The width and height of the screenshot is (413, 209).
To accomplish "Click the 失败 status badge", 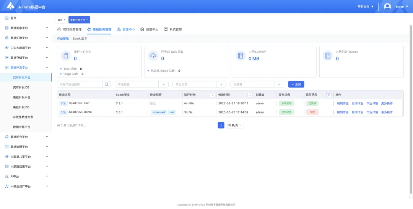I will (x=312, y=112).
